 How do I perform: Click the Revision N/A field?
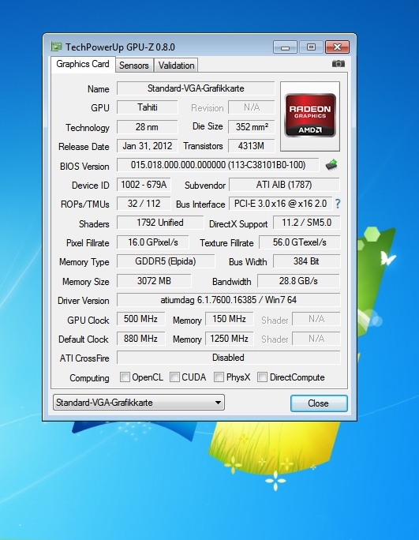point(252,107)
